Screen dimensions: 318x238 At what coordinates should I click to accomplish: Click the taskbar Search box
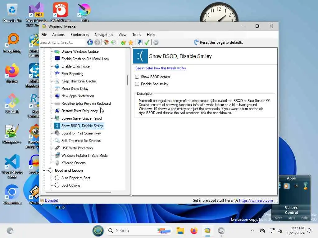[139, 231]
